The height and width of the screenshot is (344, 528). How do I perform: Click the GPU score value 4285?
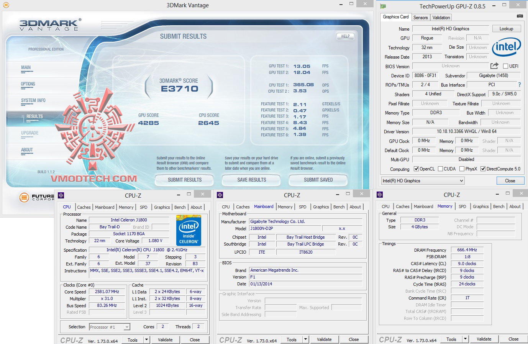point(149,123)
